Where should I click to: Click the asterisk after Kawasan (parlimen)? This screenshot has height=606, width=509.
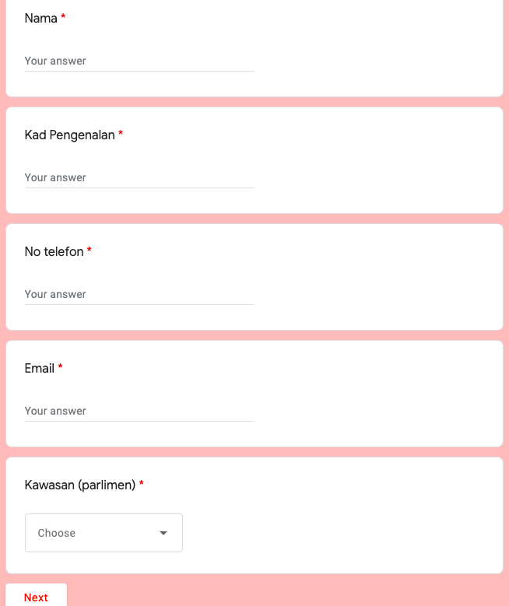point(142,485)
